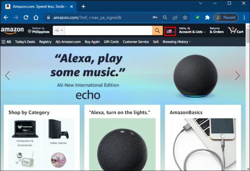Open Gift Cards
Image resolution: width=250 pixels, height=171 pixels.
(x=111, y=42)
